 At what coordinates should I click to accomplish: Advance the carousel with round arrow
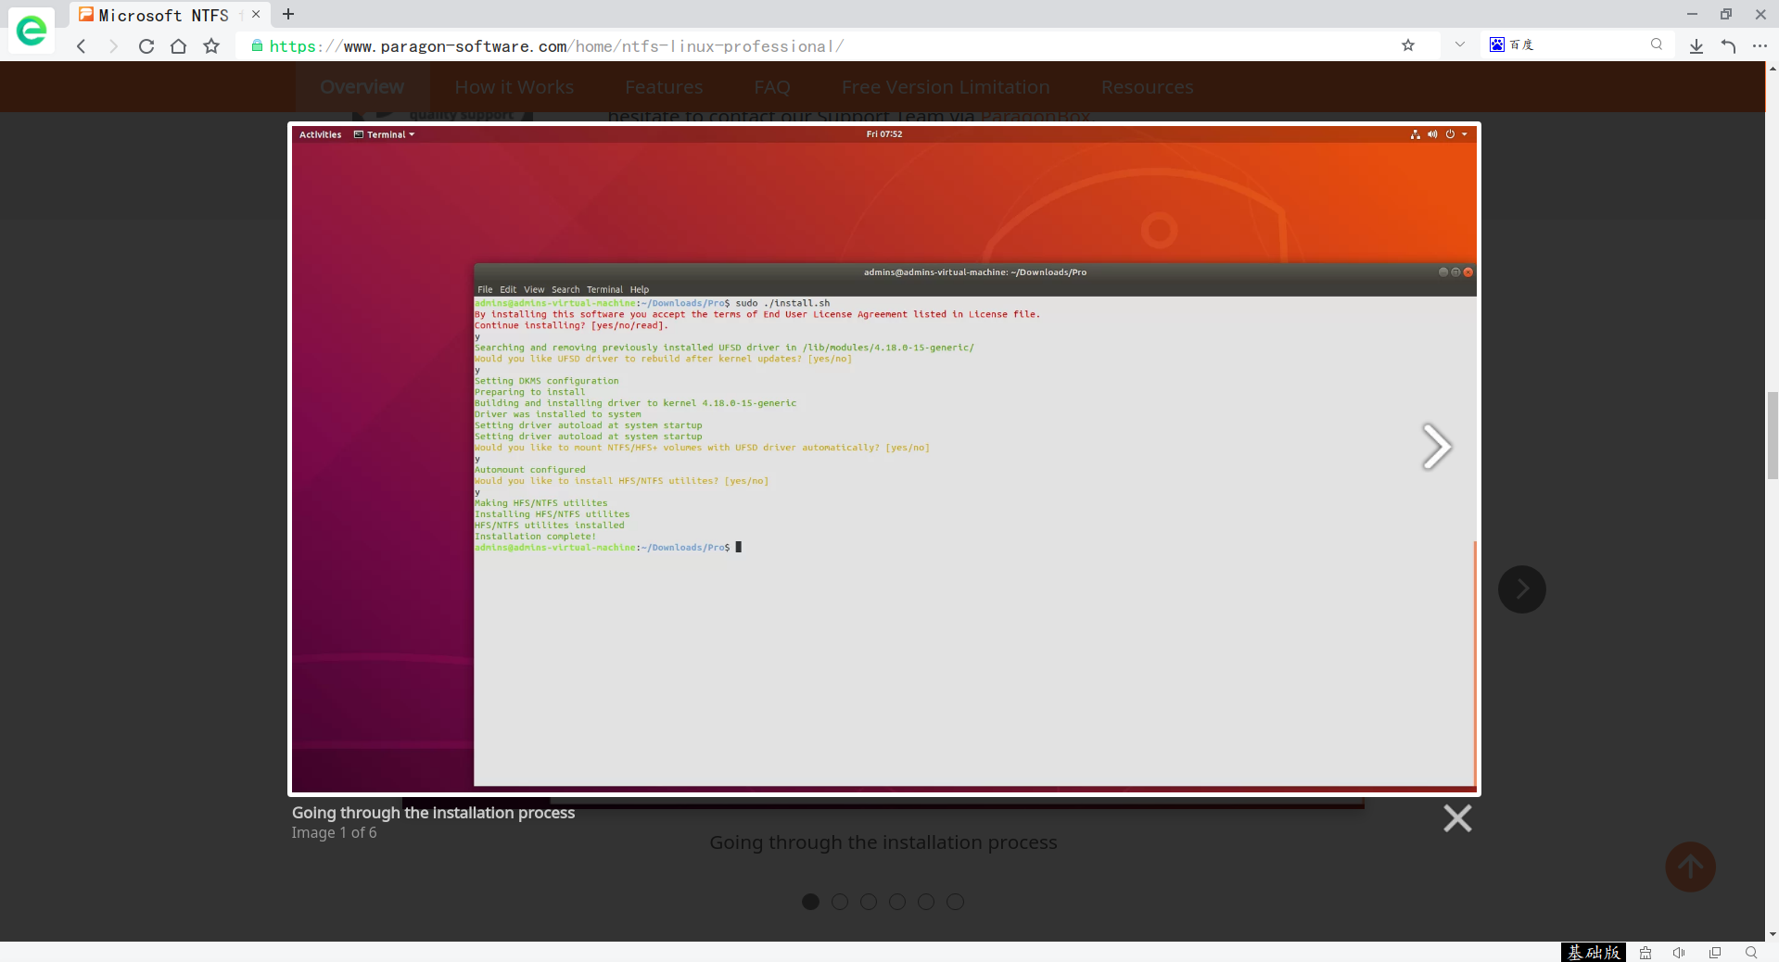[x=1521, y=589]
